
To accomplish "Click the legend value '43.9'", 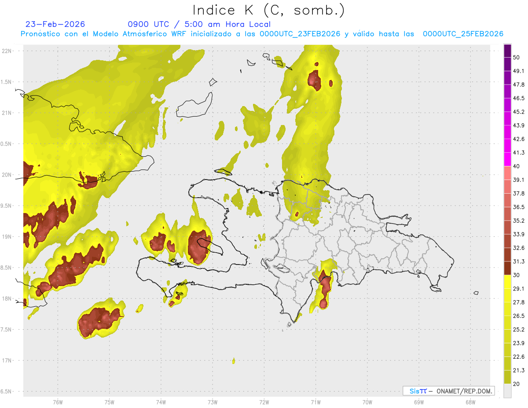I will point(519,125).
